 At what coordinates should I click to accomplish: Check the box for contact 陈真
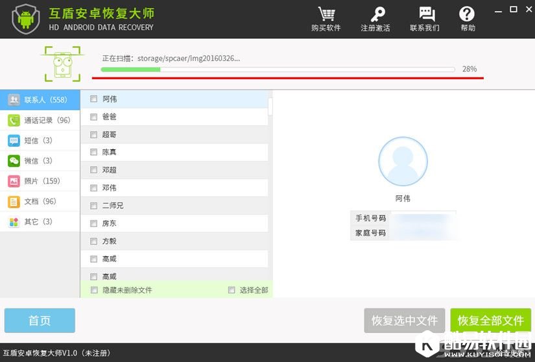[93, 152]
